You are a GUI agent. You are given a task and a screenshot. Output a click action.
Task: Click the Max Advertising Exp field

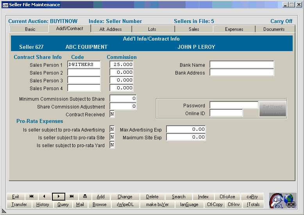pos(186,130)
